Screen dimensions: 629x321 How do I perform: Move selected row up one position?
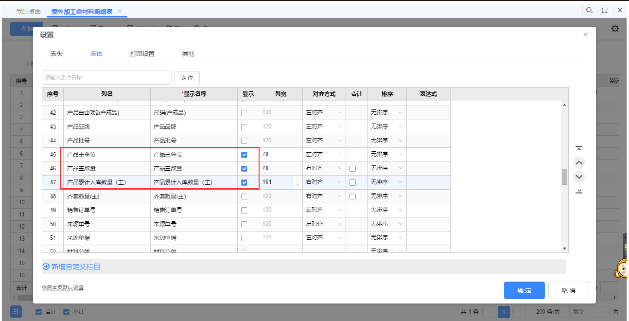[579, 163]
